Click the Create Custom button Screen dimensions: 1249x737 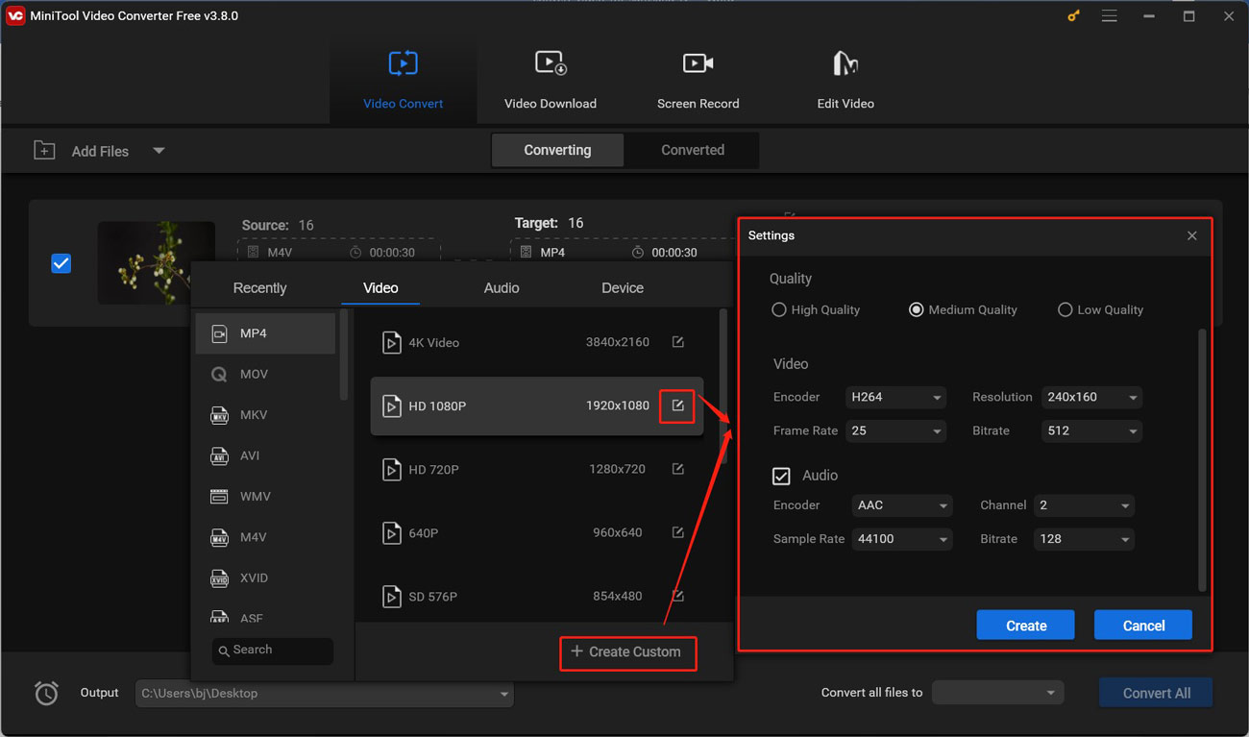click(x=626, y=651)
